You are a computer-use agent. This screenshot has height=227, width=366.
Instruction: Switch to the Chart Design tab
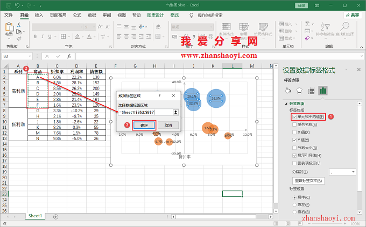click(156, 15)
